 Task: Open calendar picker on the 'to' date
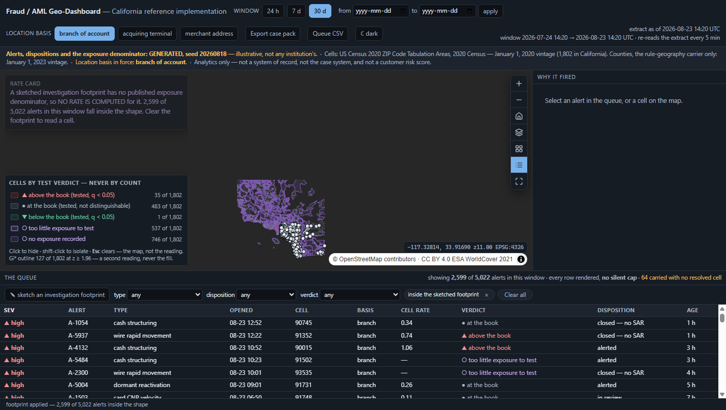pos(470,11)
